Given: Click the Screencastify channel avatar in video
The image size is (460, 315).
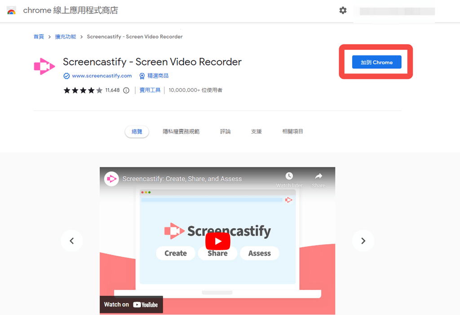Looking at the screenshot, I should pyautogui.click(x=111, y=179).
